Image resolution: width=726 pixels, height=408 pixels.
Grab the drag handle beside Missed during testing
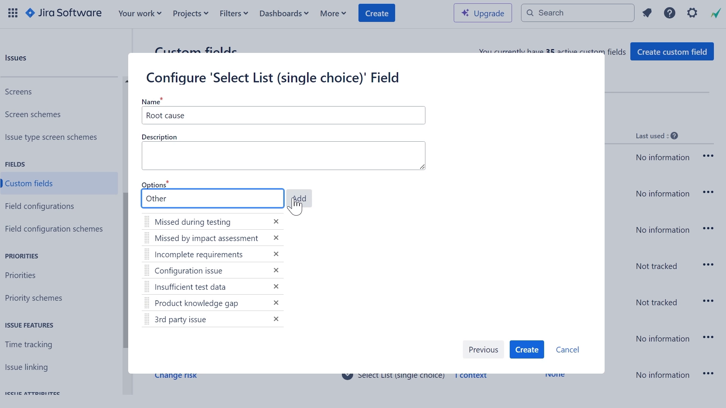147,222
